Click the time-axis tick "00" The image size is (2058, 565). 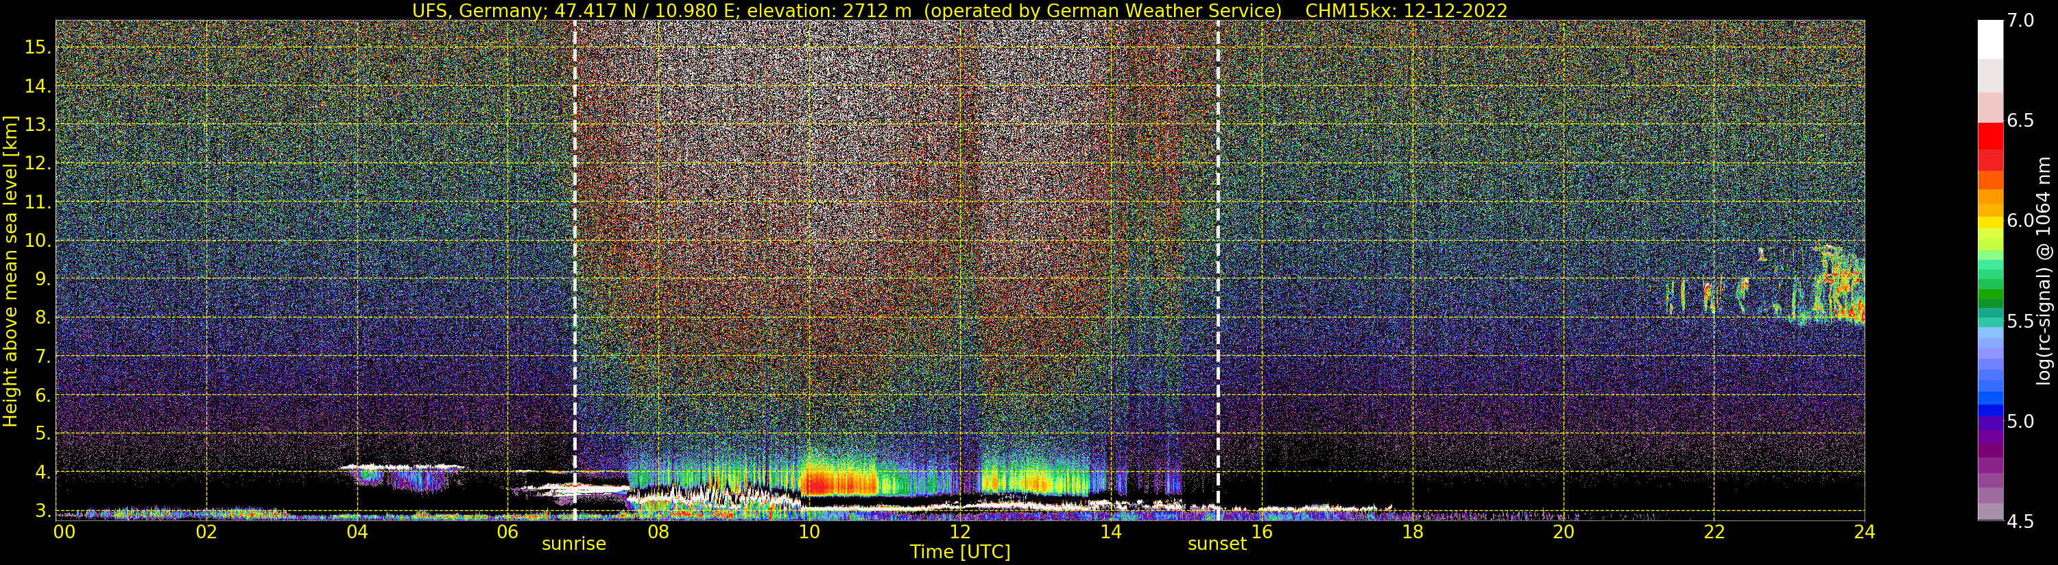[x=64, y=531]
